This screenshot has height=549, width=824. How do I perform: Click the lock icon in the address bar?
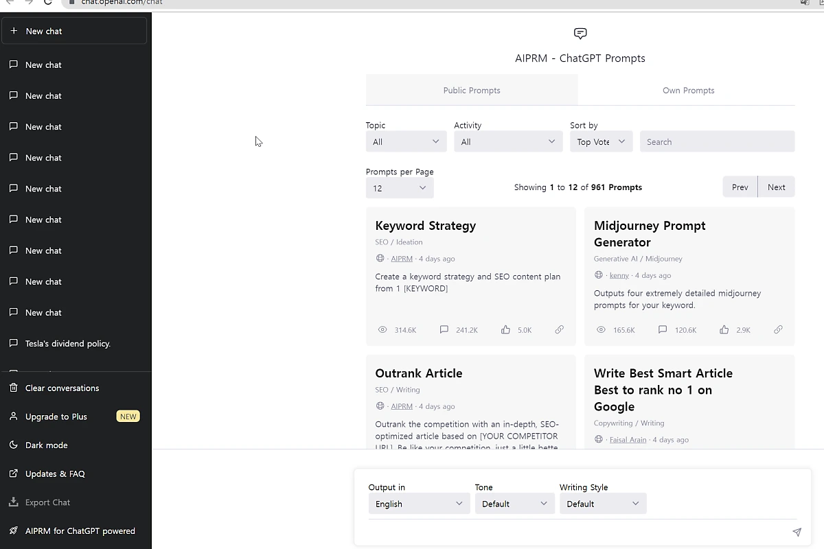coord(71,2)
